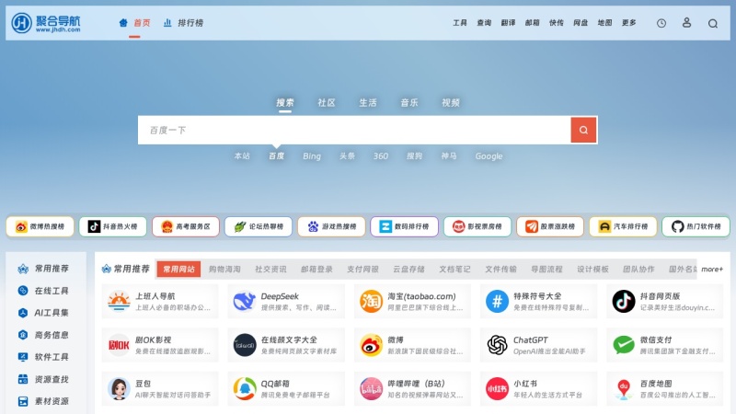Open the 高考服务区 shortcut button
Image resolution: width=736 pixels, height=414 pixels.
[186, 226]
